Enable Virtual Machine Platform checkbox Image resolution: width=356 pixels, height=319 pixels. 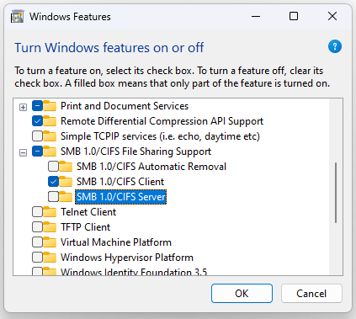[x=37, y=242]
